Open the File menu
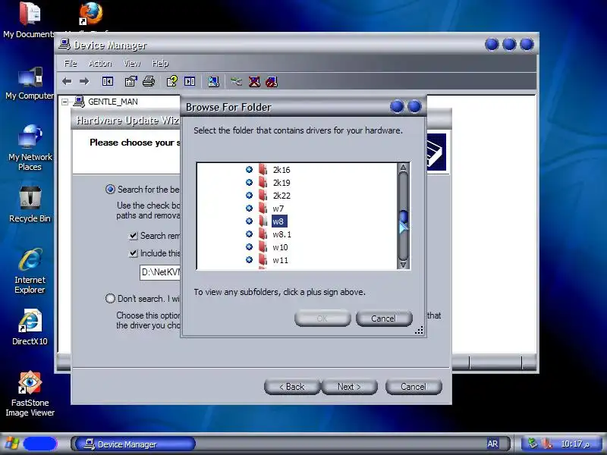The image size is (607, 455). click(x=71, y=63)
